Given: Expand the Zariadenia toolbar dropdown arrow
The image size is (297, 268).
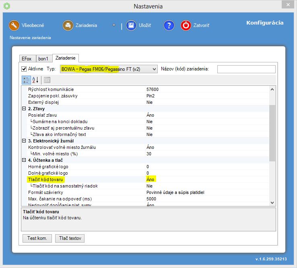Looking at the screenshot, I should 114,25.
